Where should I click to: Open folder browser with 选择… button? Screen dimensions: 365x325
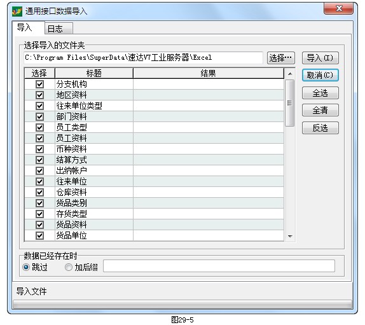pyautogui.click(x=280, y=58)
